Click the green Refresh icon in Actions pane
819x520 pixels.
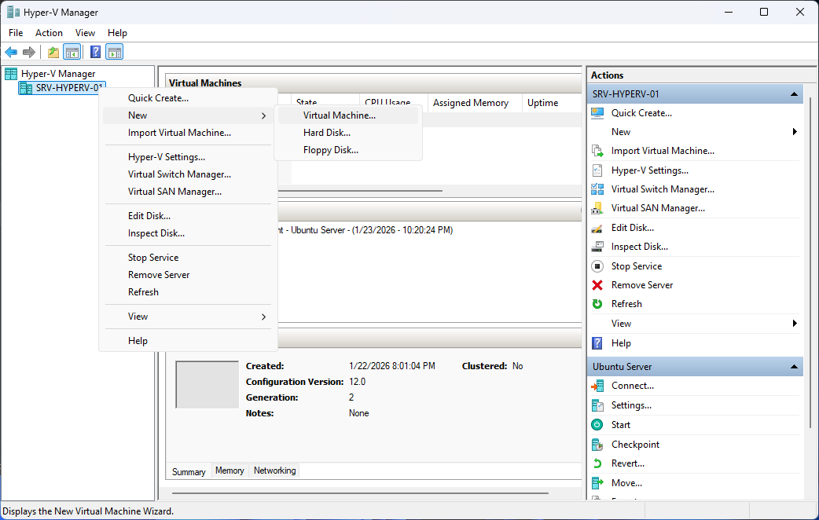pyautogui.click(x=598, y=303)
